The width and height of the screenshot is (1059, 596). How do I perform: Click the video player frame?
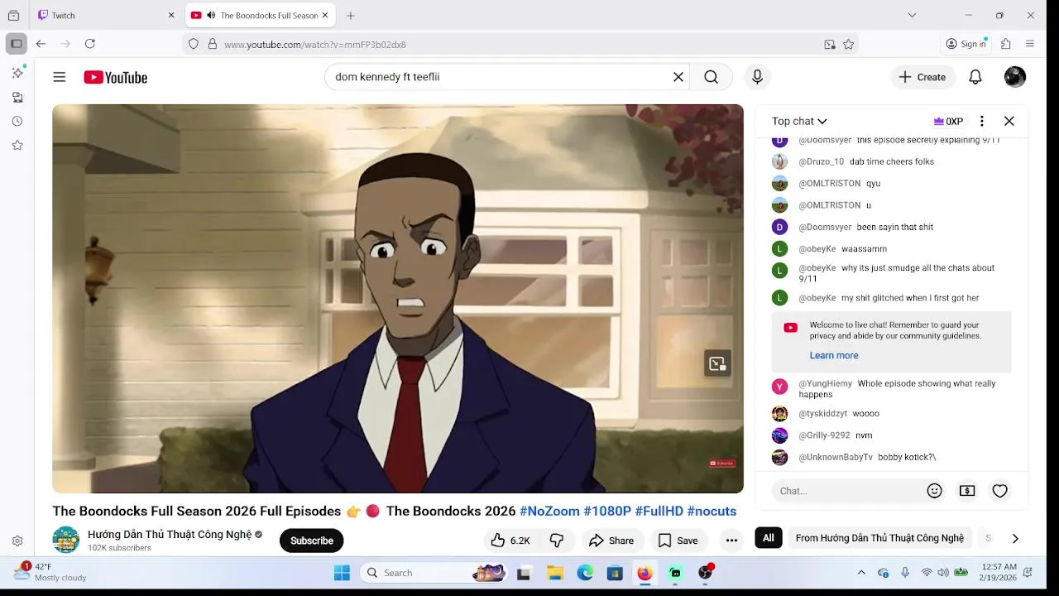point(398,299)
